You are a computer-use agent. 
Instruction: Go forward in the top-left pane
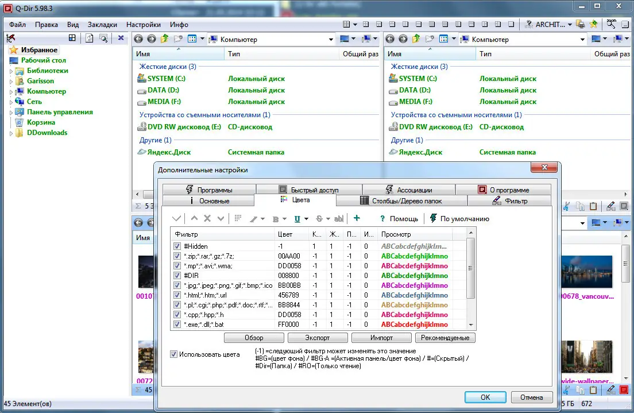click(x=151, y=39)
